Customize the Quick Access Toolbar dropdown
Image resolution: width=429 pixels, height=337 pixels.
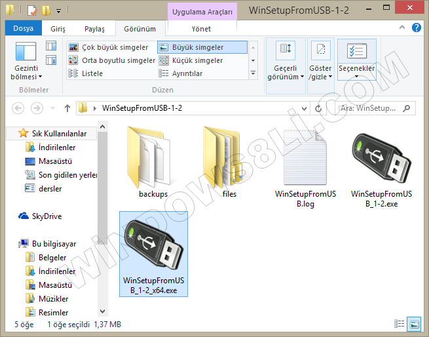58,11
